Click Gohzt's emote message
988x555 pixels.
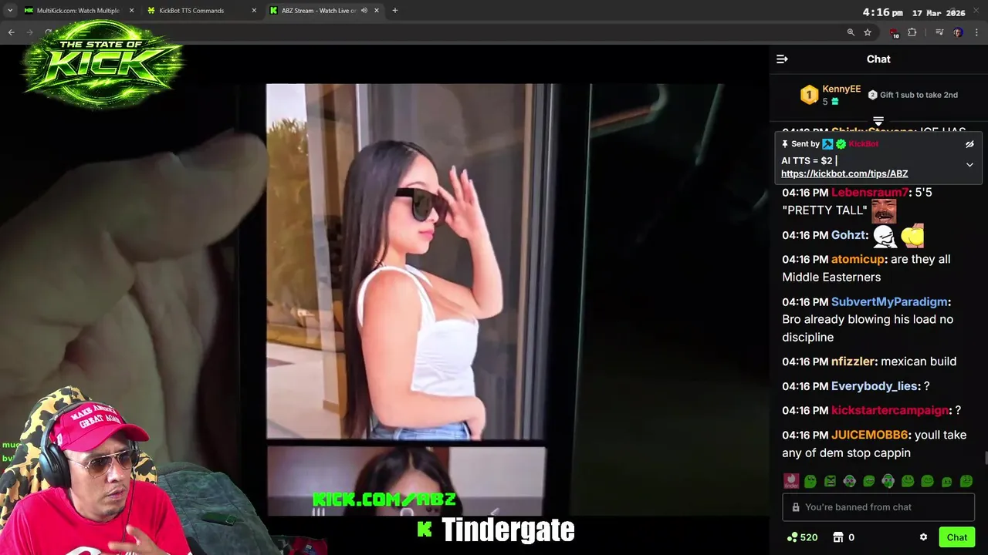tap(898, 235)
